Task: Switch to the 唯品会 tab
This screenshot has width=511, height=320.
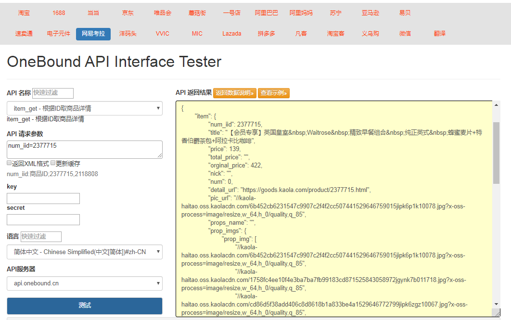Action: tap(163, 13)
